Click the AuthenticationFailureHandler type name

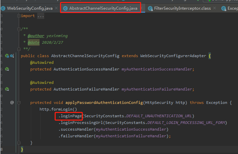[x=86, y=89]
